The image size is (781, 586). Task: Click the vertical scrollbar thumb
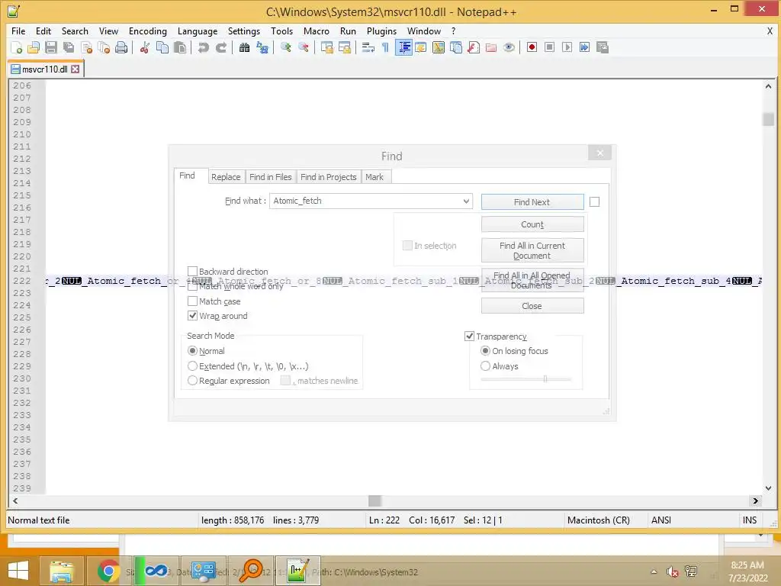point(768,120)
